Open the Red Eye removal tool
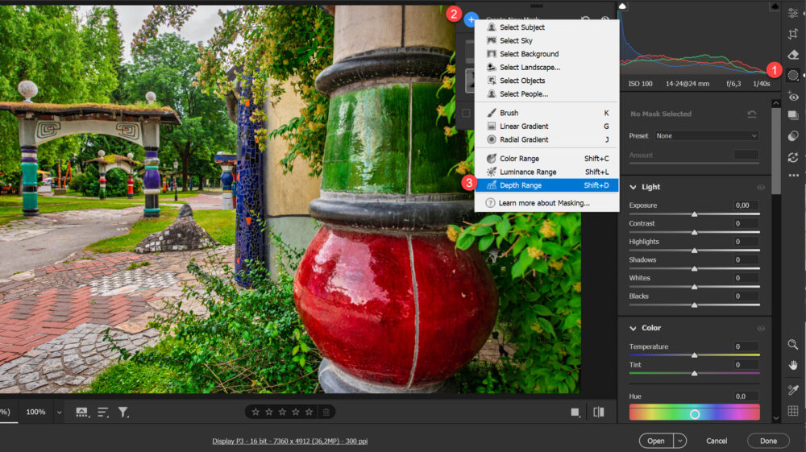 793,96
